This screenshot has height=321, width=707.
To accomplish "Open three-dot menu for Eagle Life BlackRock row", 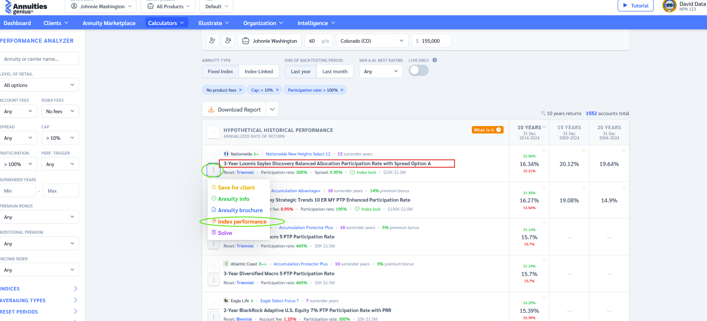I will click(x=214, y=316).
